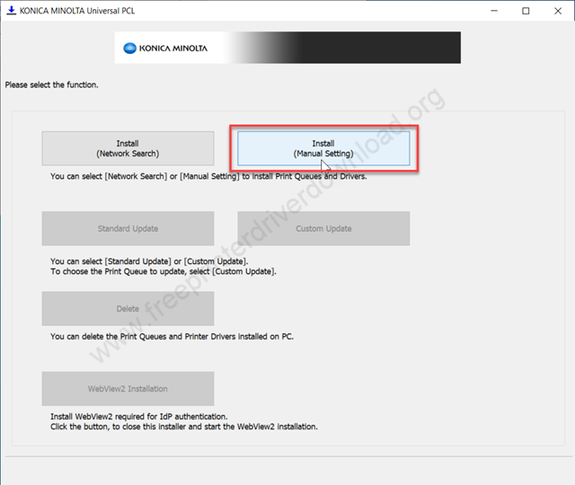Image resolution: width=575 pixels, height=485 pixels.
Task: Click Install (Manual Setting) button
Action: tap(323, 148)
